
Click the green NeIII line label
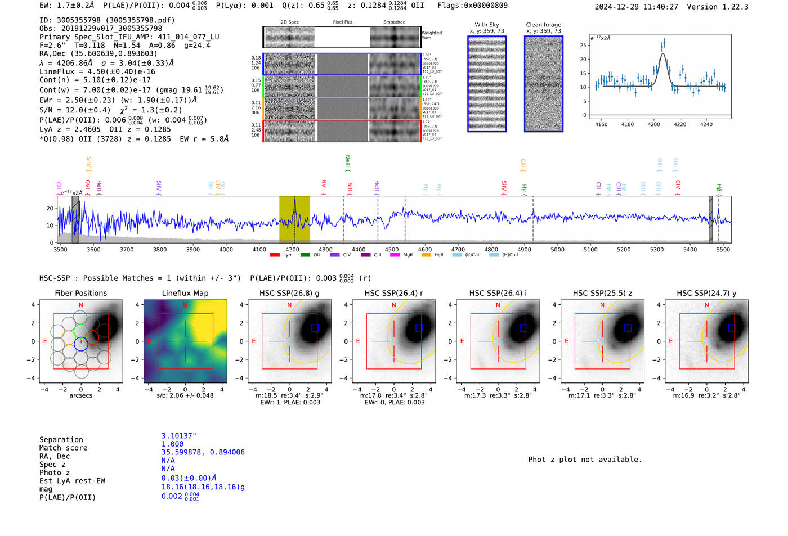click(x=347, y=164)
